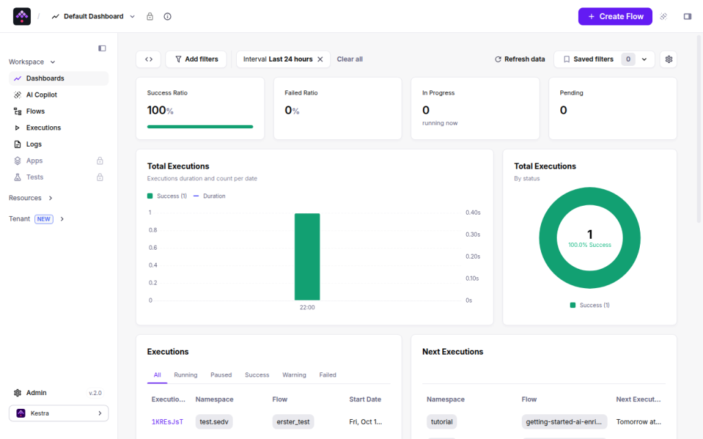Click the lock icon on Tests row
This screenshot has width=703, height=439.
[100, 177]
